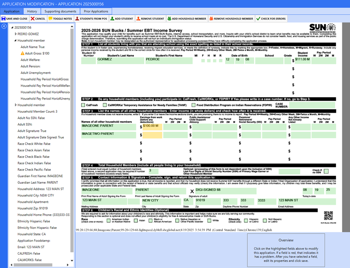
Task: Check the CalFresh checkbox in Step 2
Action: pos(83,105)
